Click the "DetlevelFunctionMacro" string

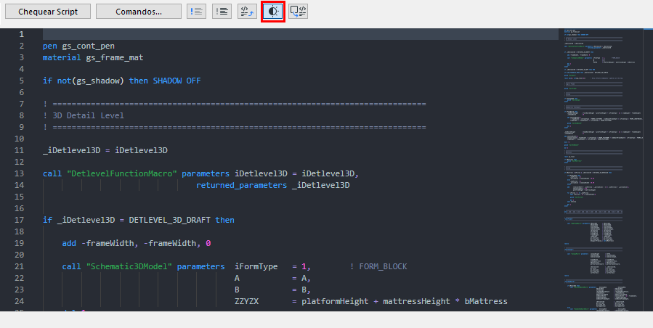(x=122, y=173)
